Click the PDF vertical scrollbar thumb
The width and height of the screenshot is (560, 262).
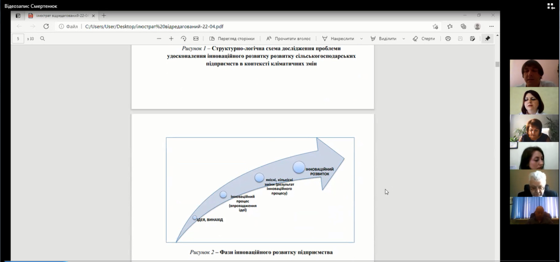[x=497, y=64]
